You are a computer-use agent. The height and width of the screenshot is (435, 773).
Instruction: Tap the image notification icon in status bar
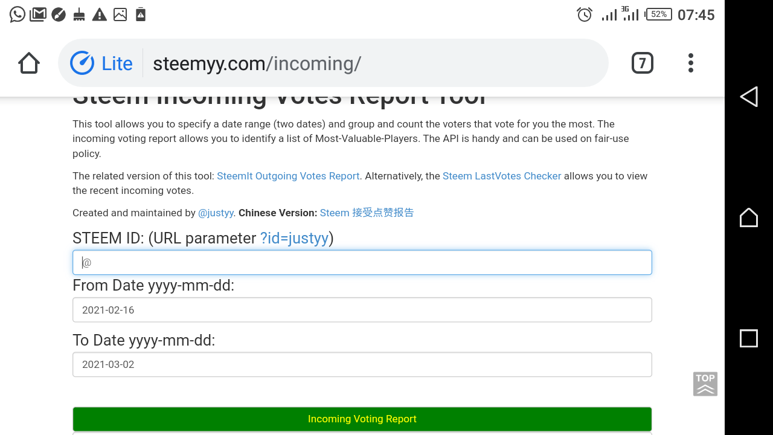120,14
